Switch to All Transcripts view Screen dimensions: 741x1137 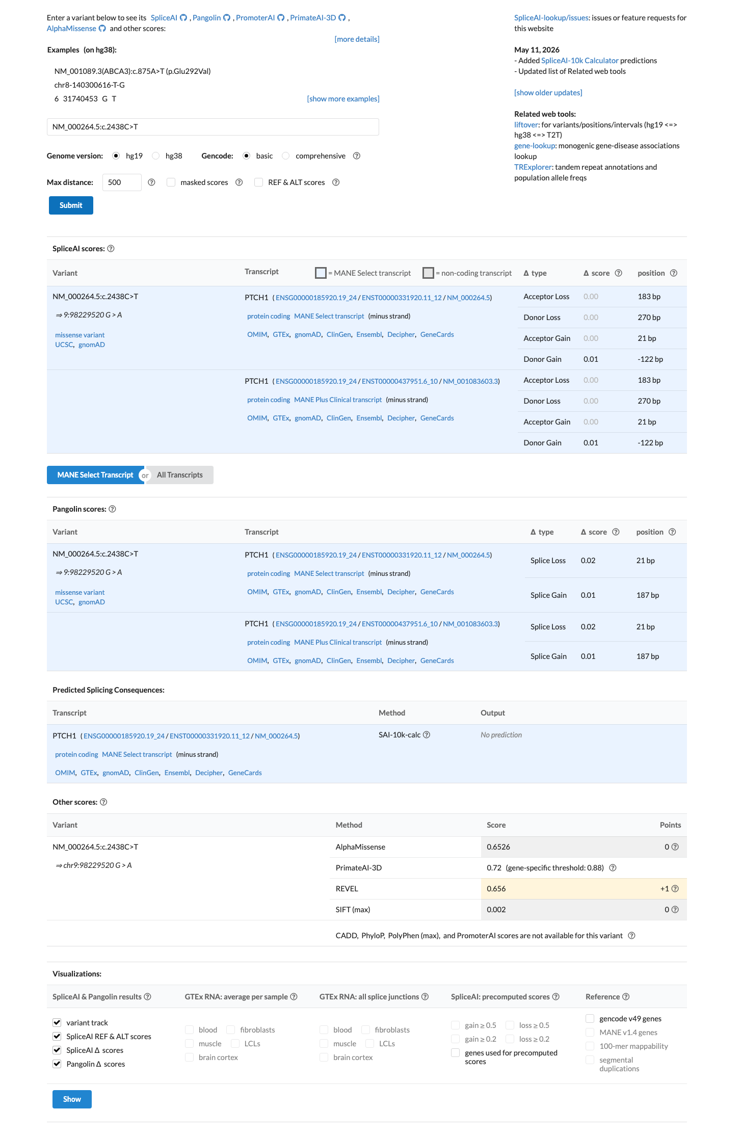pyautogui.click(x=180, y=475)
